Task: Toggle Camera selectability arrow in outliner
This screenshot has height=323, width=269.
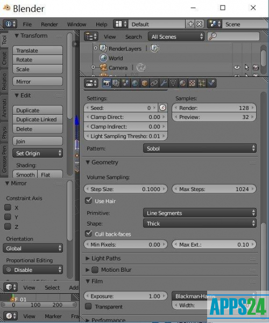Action: tap(247, 67)
